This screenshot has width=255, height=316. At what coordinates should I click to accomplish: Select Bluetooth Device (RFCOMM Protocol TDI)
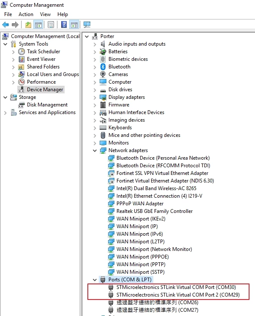pyautogui.click(x=163, y=166)
